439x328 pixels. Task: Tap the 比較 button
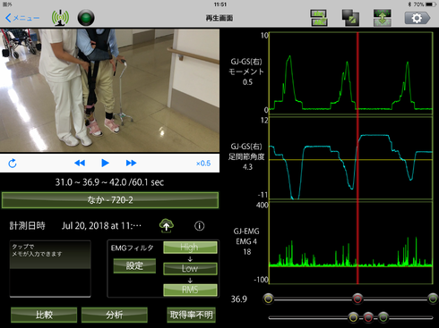(x=44, y=315)
